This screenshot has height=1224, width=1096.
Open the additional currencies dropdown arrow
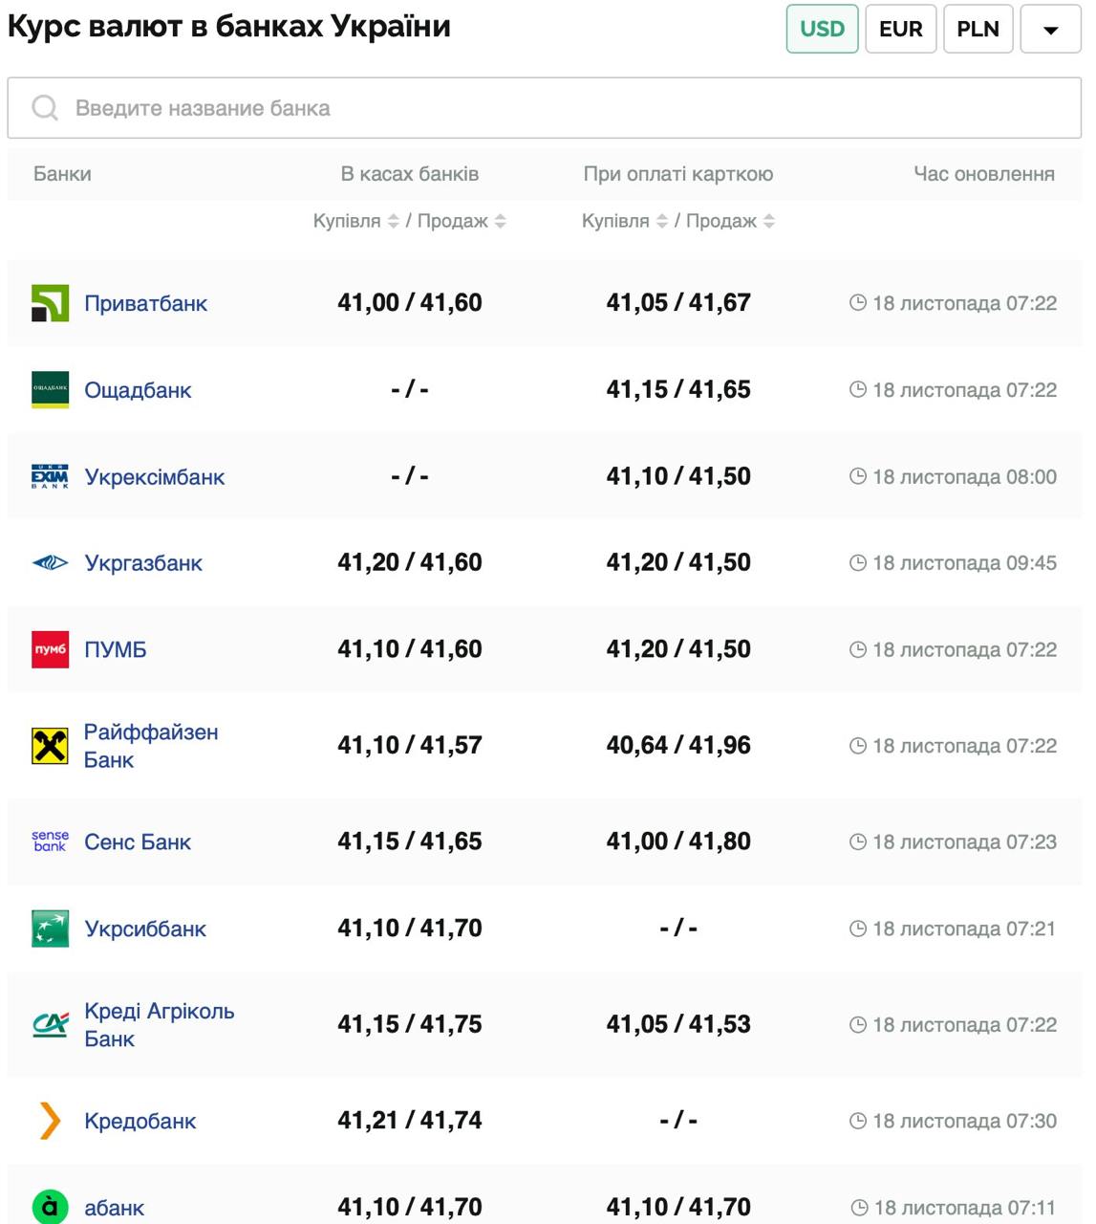click(x=1050, y=30)
